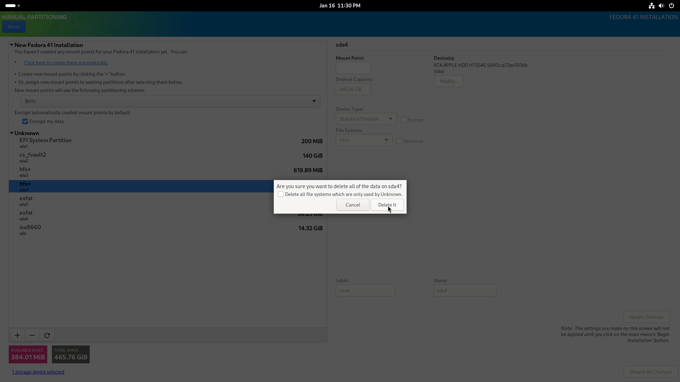Open '1 storage device selected' link

coord(38,372)
